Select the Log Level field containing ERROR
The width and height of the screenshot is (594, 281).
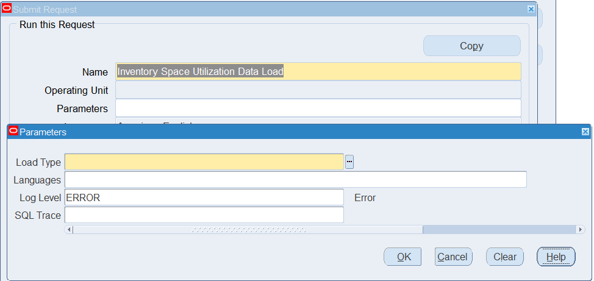pos(204,197)
